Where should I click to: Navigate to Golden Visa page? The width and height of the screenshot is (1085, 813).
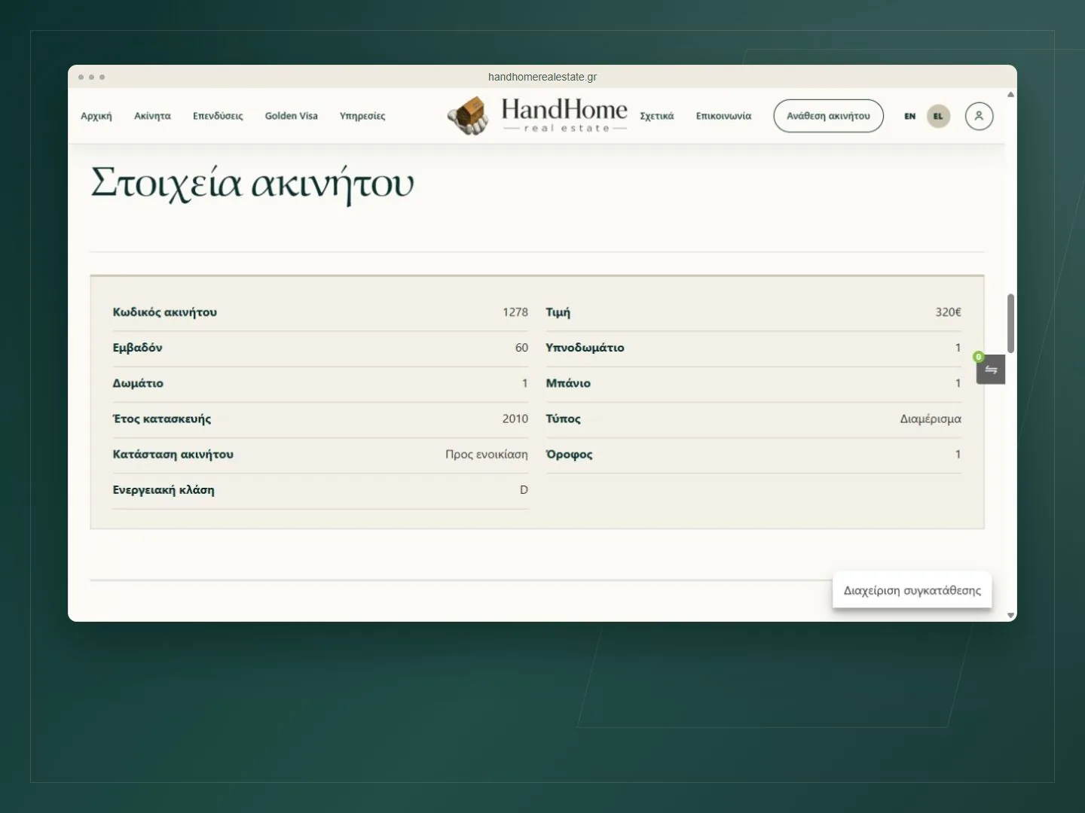[x=291, y=116]
